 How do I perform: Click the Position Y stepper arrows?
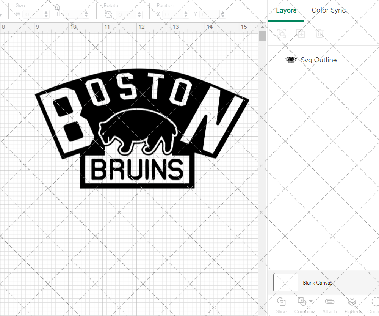[x=223, y=14]
